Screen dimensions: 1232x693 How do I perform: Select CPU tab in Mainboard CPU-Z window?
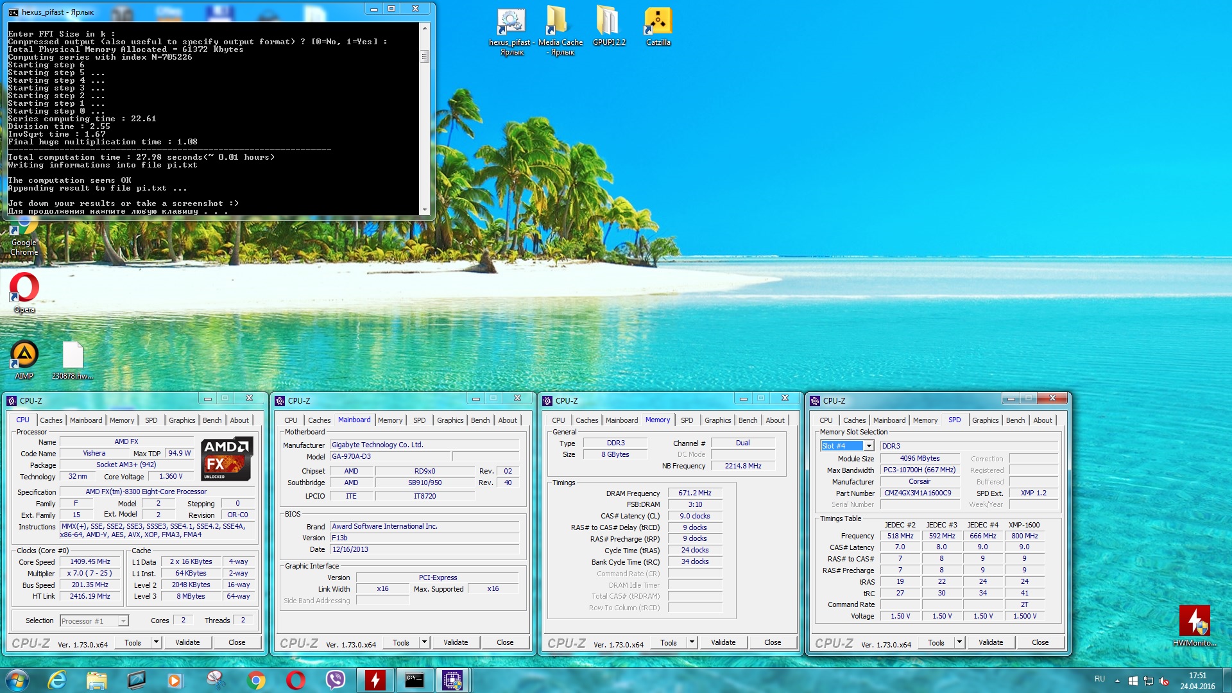click(x=291, y=420)
